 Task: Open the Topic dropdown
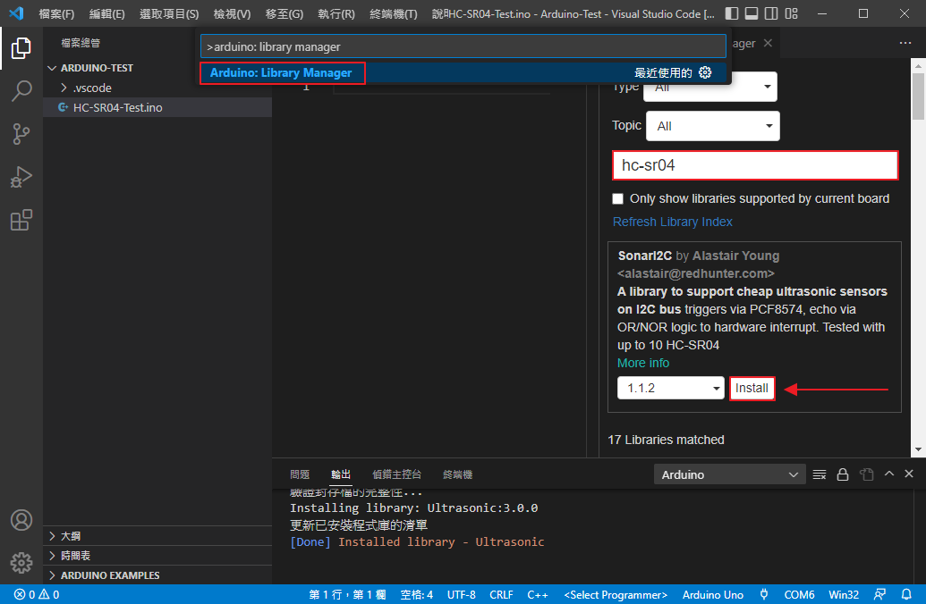click(712, 126)
